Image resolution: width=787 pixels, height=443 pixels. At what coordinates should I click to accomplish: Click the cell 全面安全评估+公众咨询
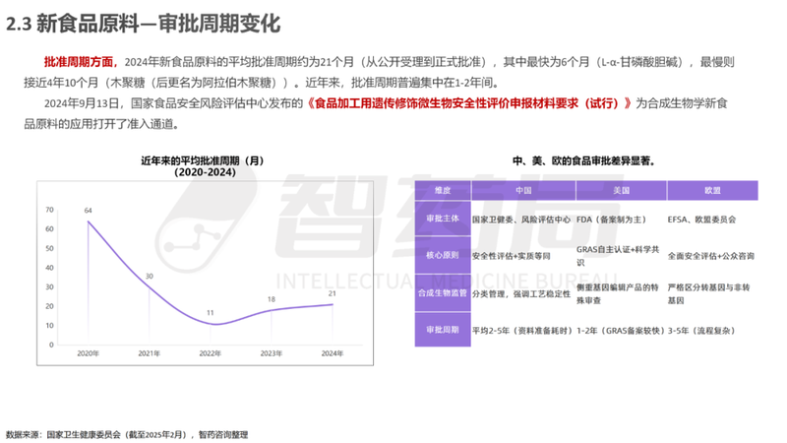(x=710, y=256)
